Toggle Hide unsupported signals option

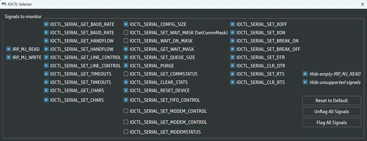[305, 82]
